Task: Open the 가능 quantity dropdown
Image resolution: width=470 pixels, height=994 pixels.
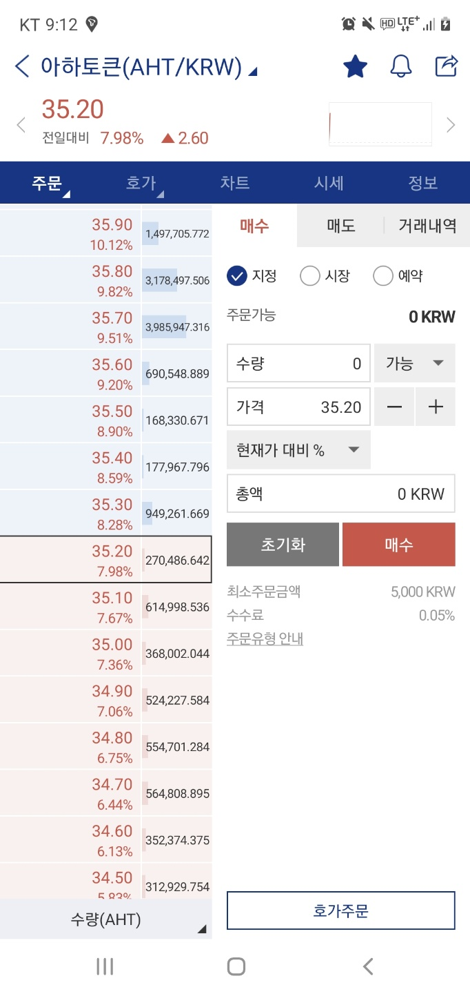Action: pos(415,363)
